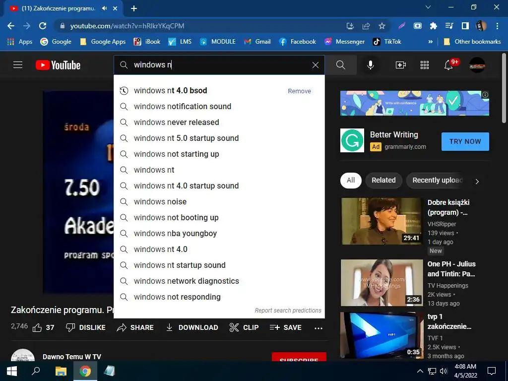Mute the tab via speaker icon
Screen dimensions: 508x381
[104, 8]
